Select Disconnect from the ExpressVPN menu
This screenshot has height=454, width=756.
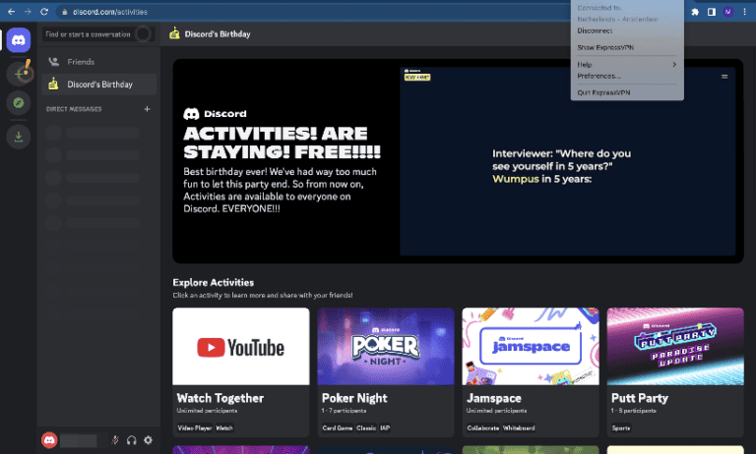595,30
